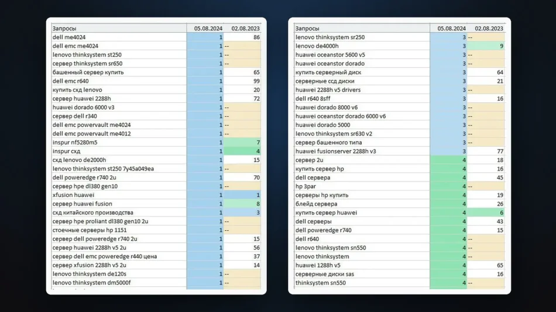Select value 65 in 'башенный сервер купить' row
556x312 pixels.
[242, 72]
